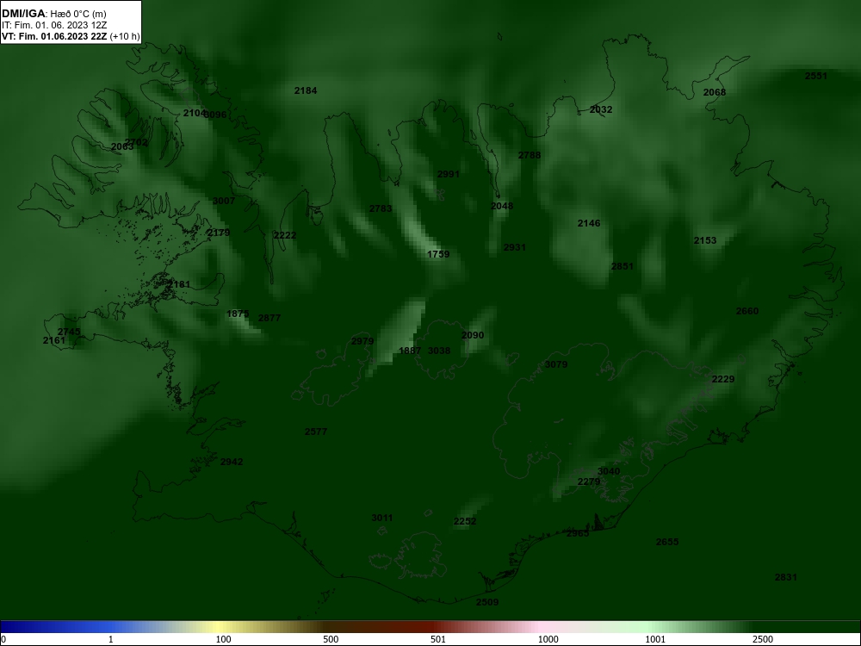The width and height of the screenshot is (861, 646).
Task: Click the map value 2655
Action: coord(667,542)
